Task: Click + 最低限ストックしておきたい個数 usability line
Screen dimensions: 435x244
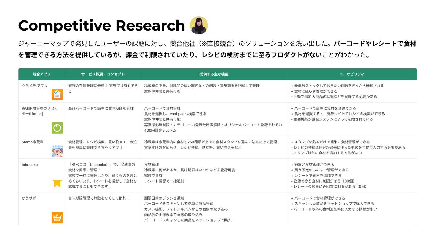Action: (337, 86)
